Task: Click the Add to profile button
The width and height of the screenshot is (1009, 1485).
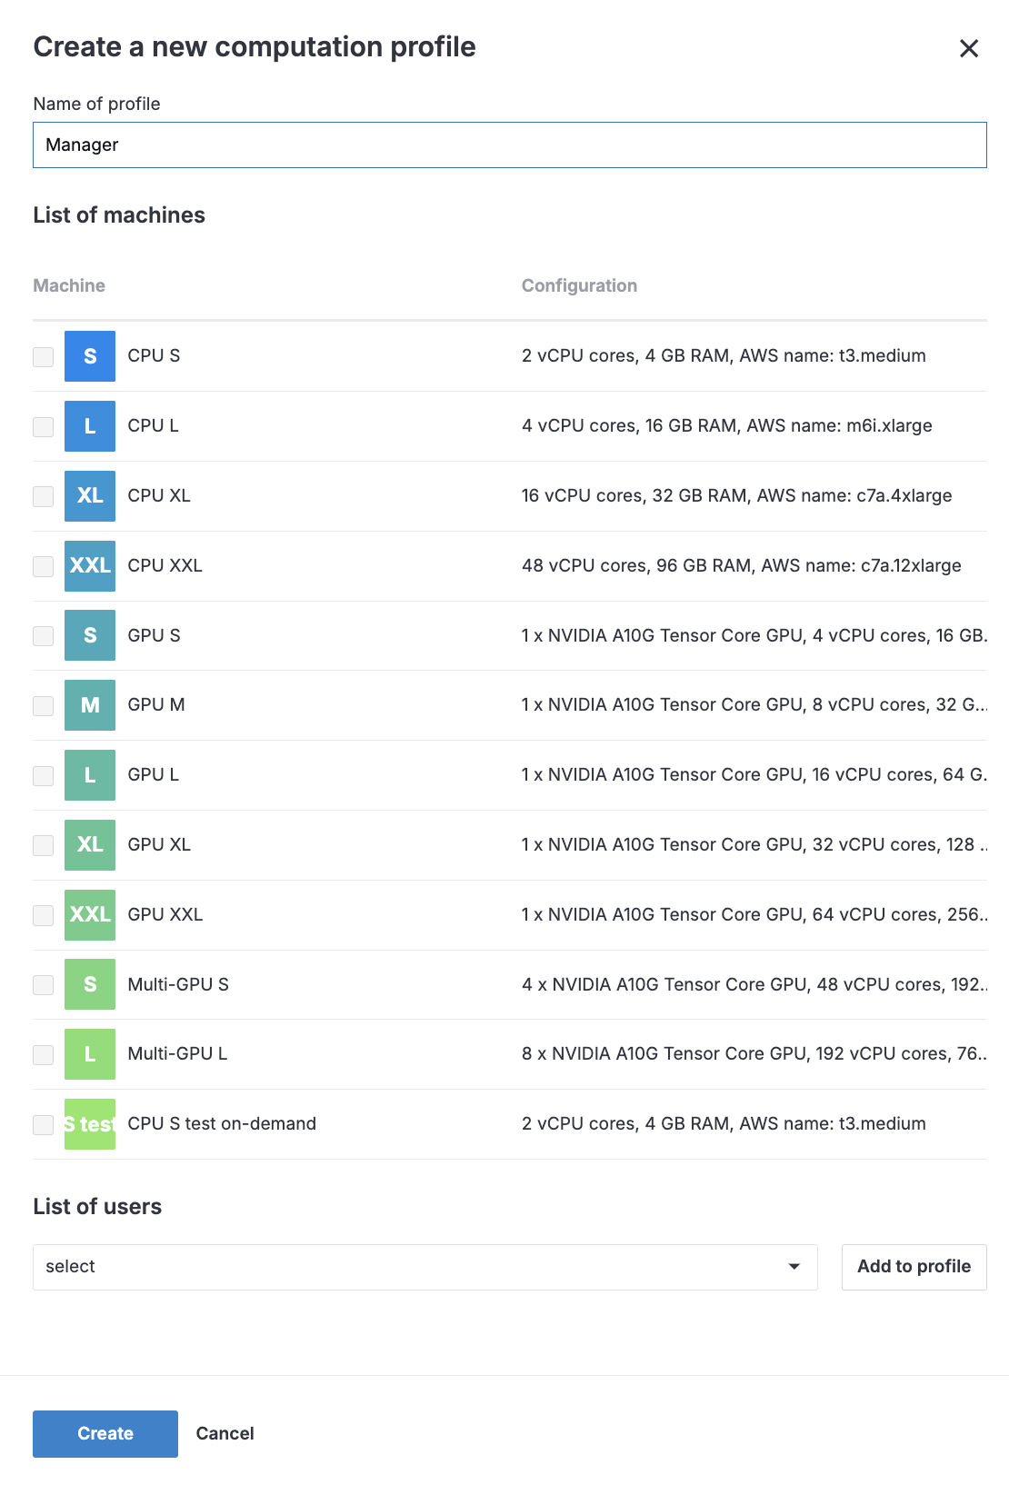Action: click(x=914, y=1267)
